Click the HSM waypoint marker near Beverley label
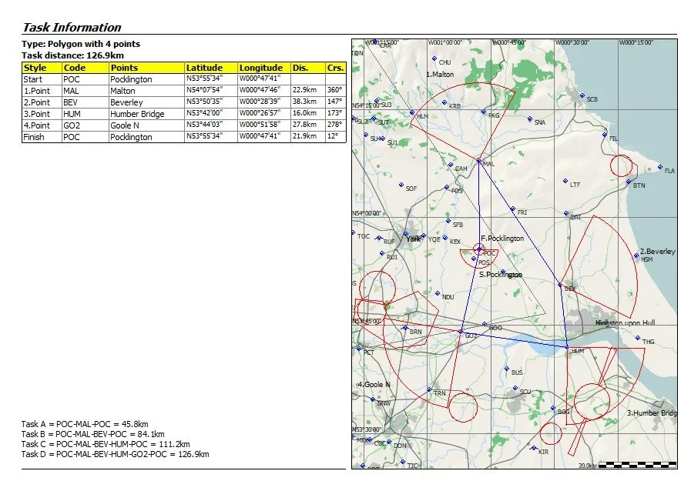691x481 pixels. pos(636,256)
